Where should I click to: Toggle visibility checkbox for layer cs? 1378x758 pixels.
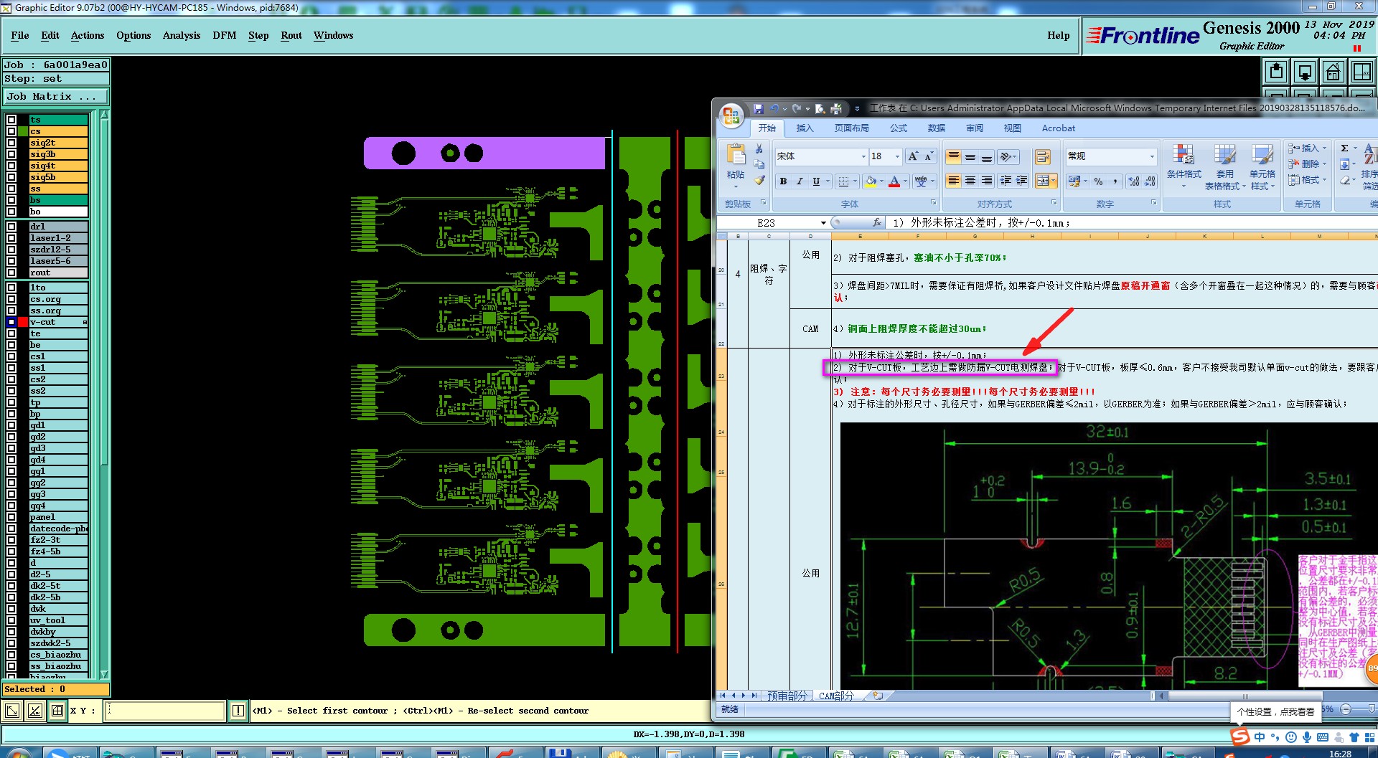11,131
